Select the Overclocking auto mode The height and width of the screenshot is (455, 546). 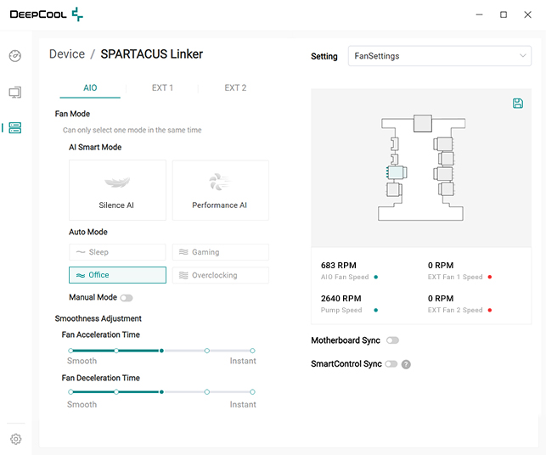[220, 275]
